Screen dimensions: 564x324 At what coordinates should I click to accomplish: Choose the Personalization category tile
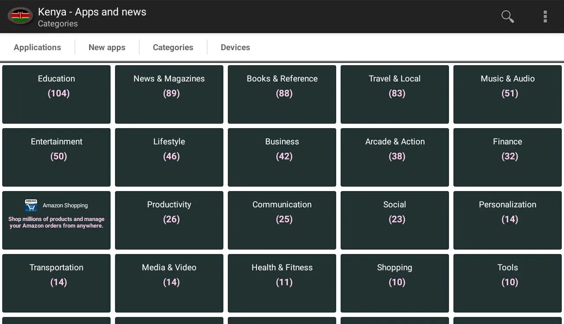coord(508,220)
